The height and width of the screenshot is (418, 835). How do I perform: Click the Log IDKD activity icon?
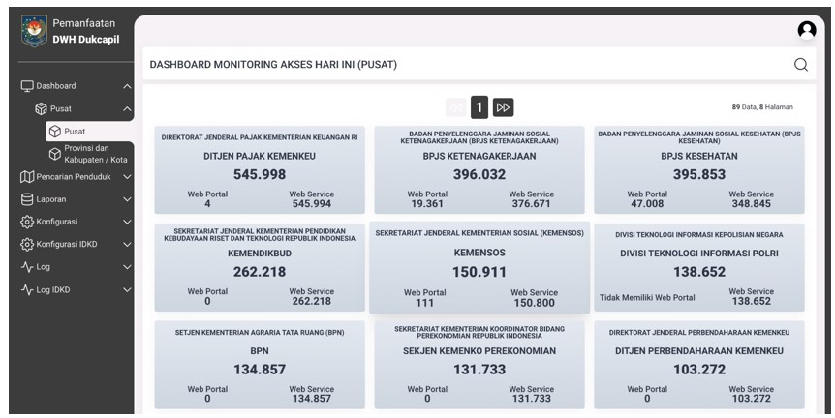(27, 289)
